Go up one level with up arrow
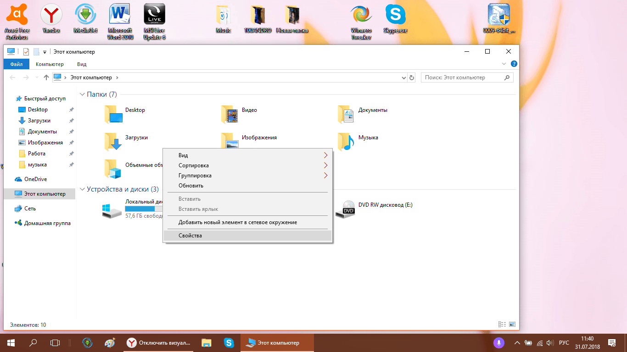Viewport: 627px width, 352px height. tap(46, 77)
